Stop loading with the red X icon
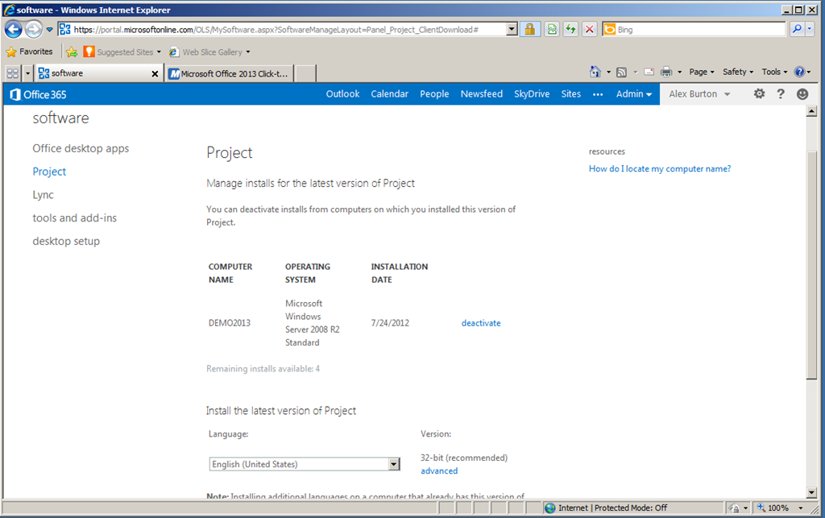 pos(589,30)
